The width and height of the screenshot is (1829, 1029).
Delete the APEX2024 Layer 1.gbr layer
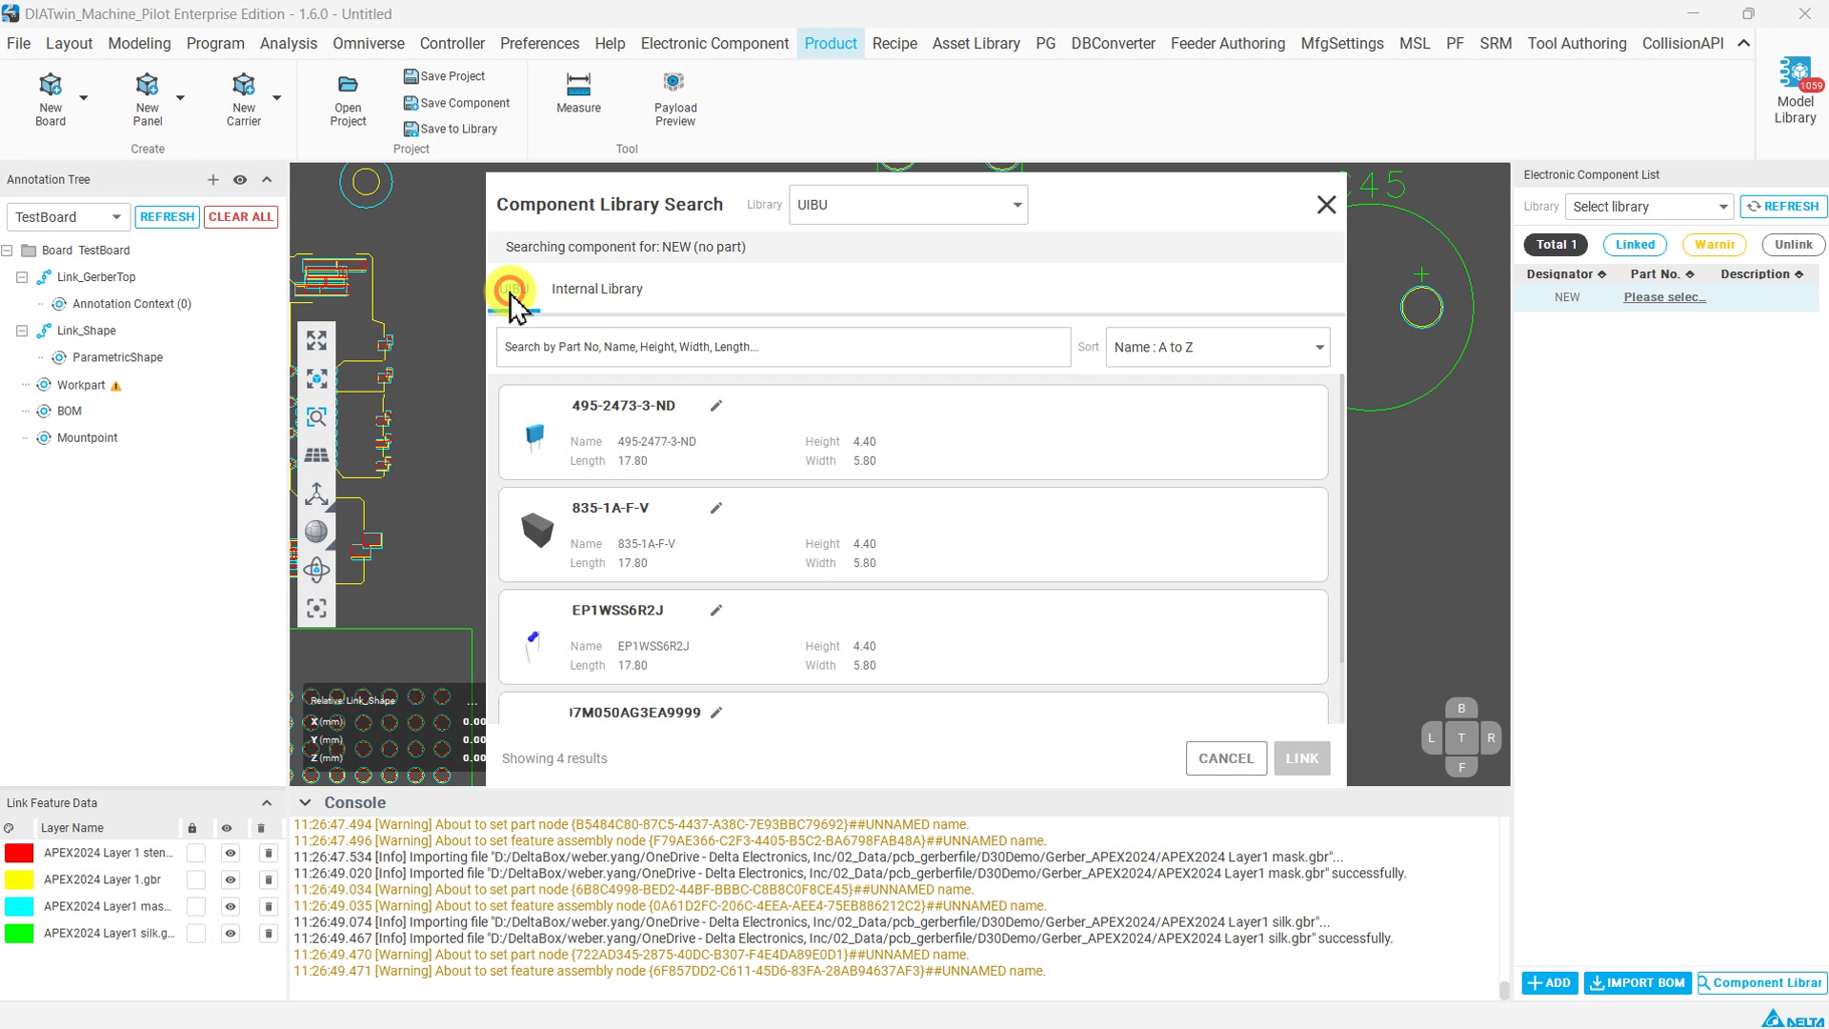click(x=269, y=879)
